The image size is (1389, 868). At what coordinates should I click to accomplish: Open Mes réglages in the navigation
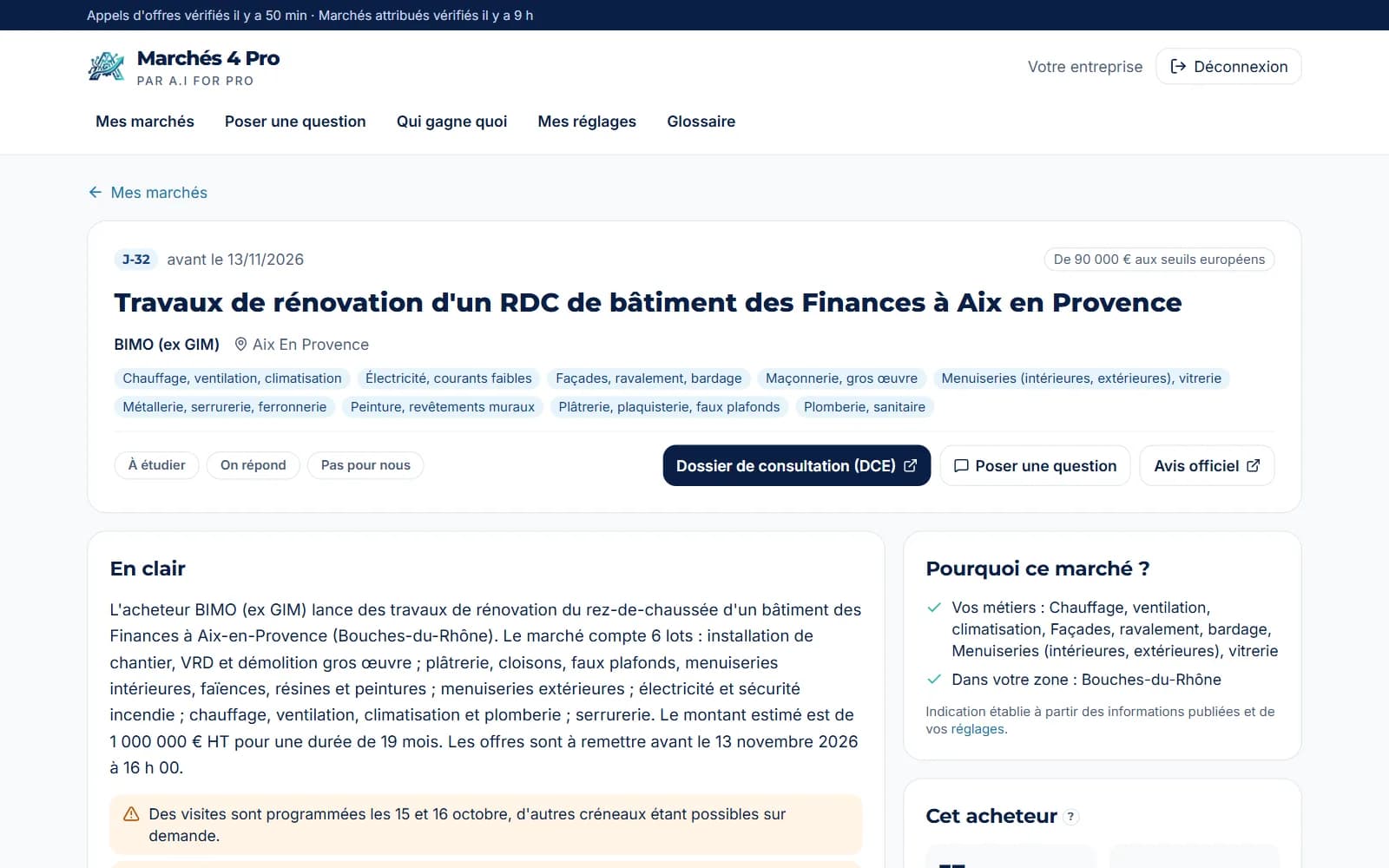pyautogui.click(x=587, y=122)
